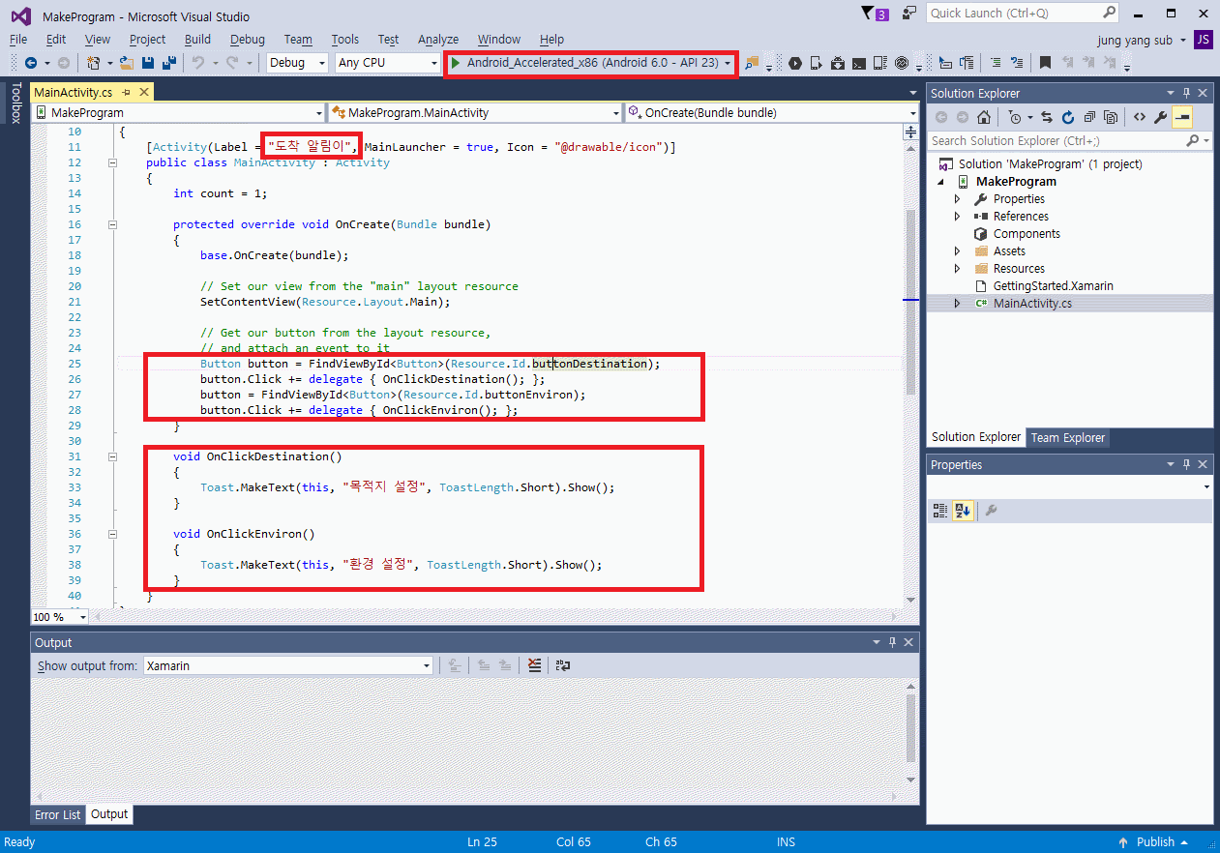Collapse the OnCreate method outline in editor
Screen dimensions: 1220x853
112,224
